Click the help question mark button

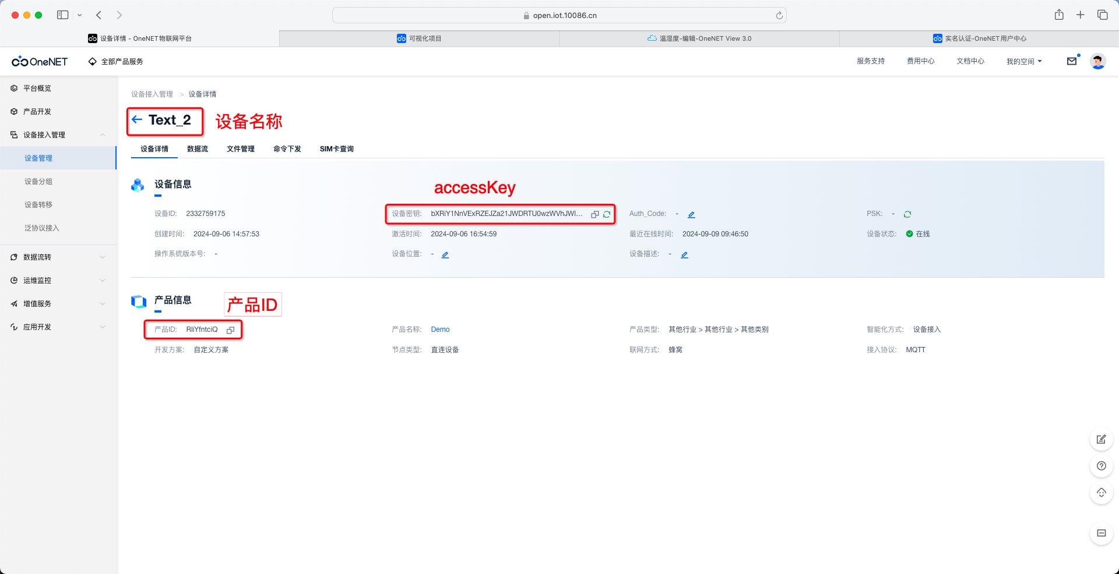pyautogui.click(x=1101, y=466)
